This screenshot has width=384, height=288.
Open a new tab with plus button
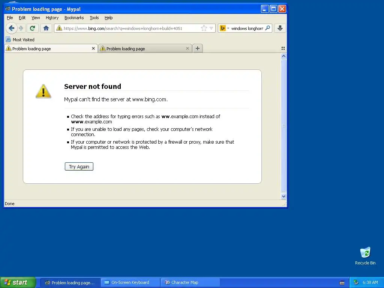click(198, 48)
